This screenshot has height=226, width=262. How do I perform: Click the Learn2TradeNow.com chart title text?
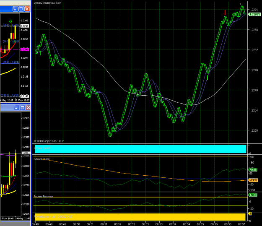pyautogui.click(x=47, y=3)
